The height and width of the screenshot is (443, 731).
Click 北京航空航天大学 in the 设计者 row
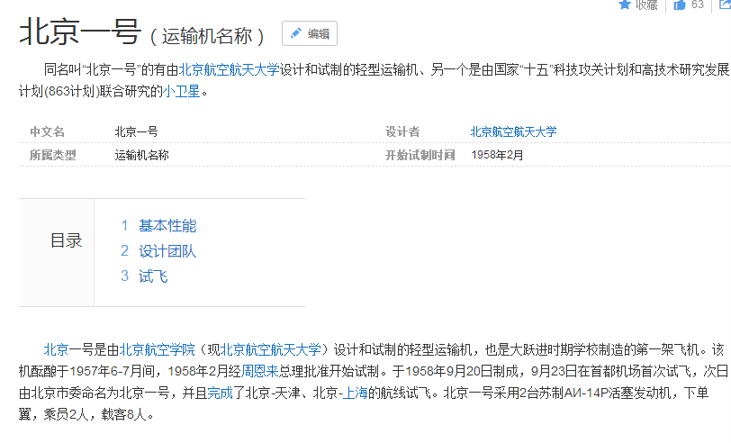[513, 131]
